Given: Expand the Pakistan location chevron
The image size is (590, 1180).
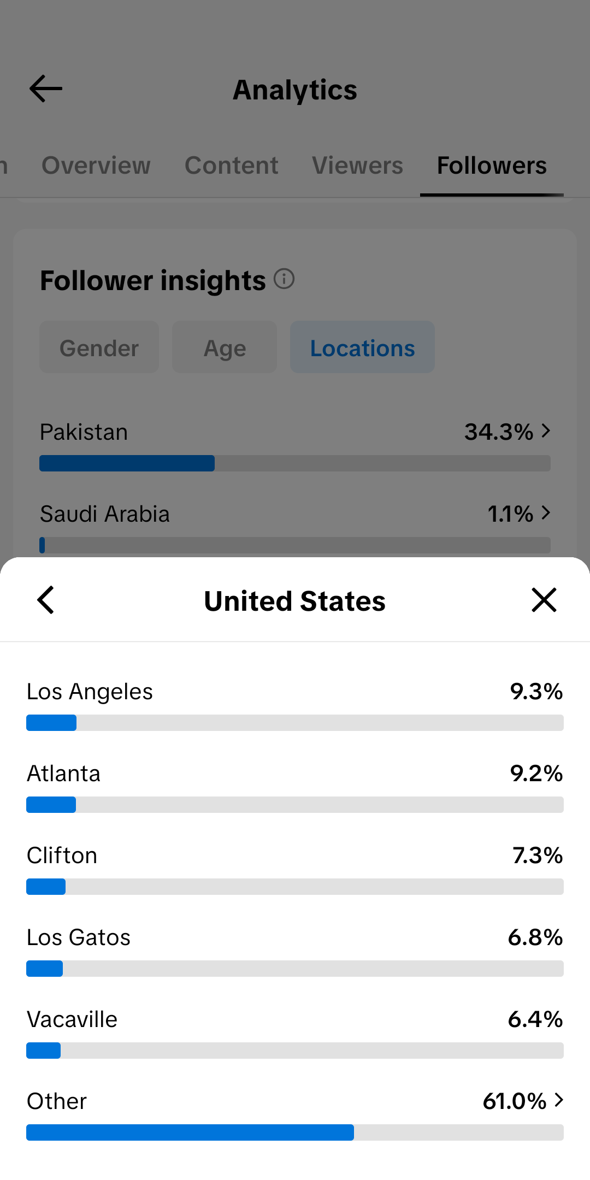Looking at the screenshot, I should 546,431.
